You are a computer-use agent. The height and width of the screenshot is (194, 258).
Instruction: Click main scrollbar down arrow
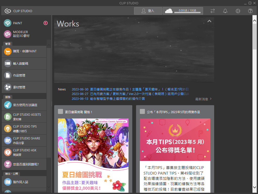254,187
